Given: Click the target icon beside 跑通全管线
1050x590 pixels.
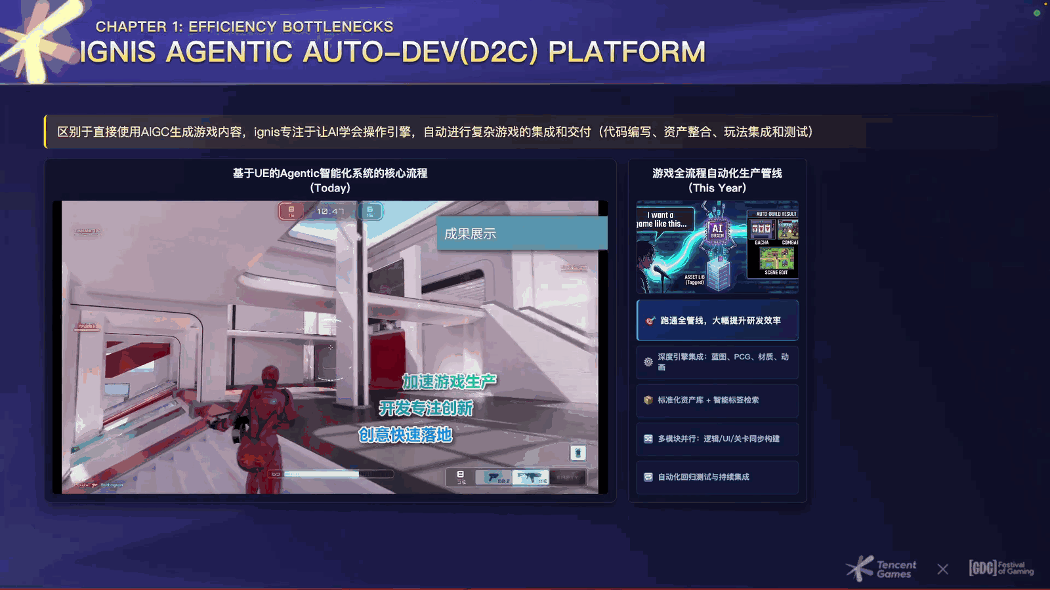Looking at the screenshot, I should (x=650, y=321).
